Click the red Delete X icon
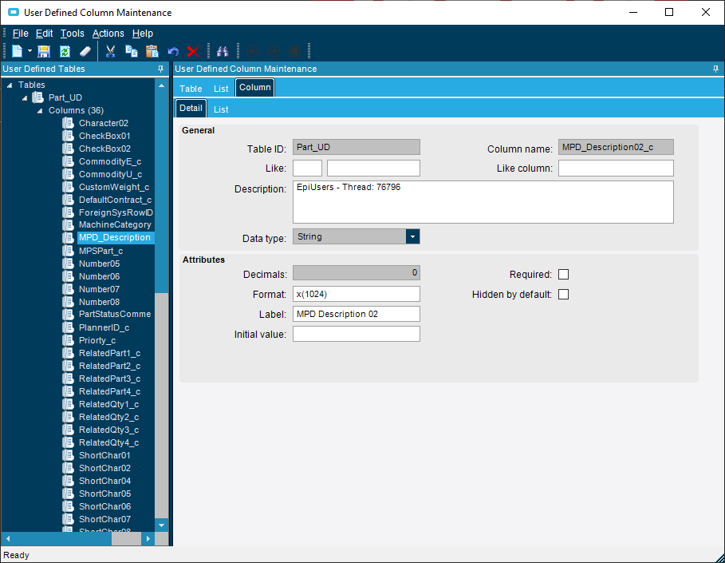The width and height of the screenshot is (725, 563). pyautogui.click(x=192, y=51)
